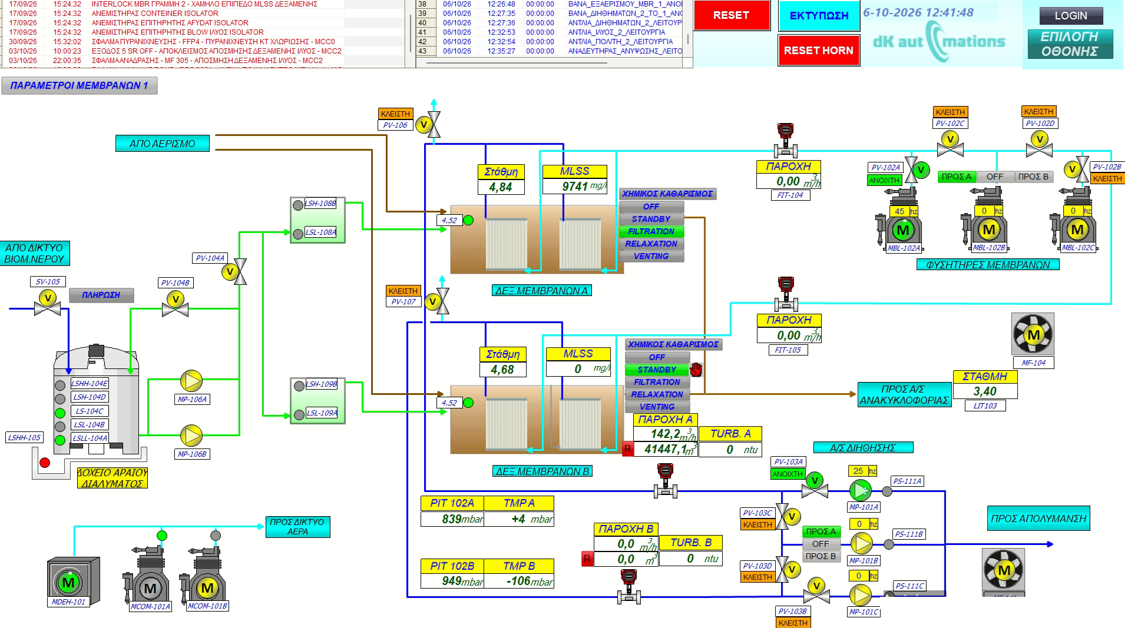Click the RESET HORN button
The height and width of the screenshot is (628, 1125).
pos(818,50)
